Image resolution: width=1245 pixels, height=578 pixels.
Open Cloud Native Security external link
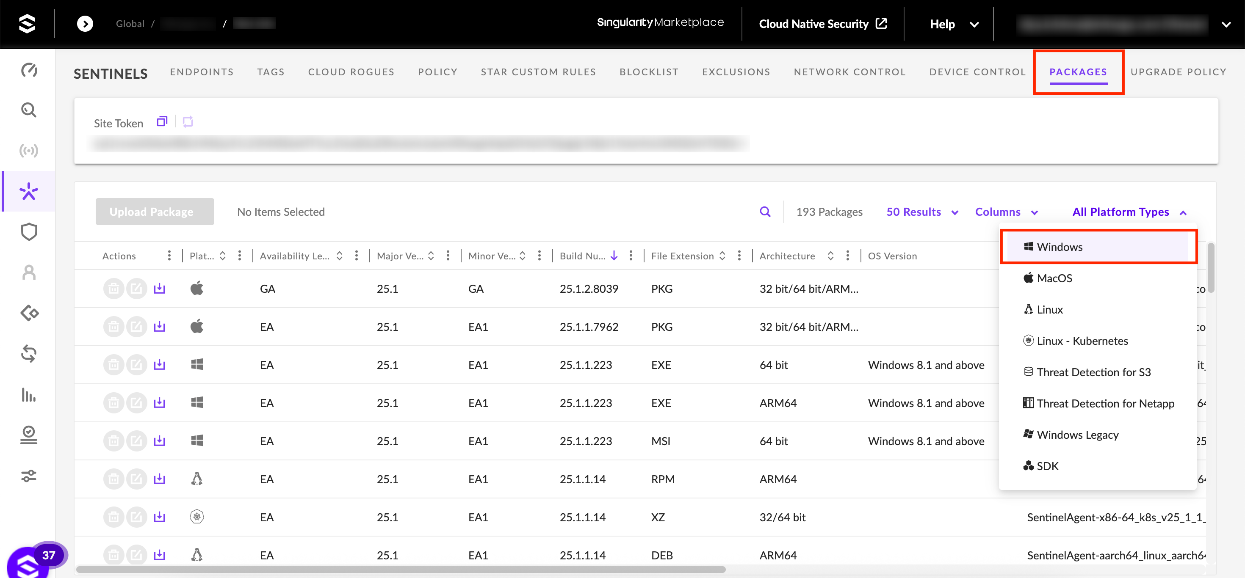point(822,24)
